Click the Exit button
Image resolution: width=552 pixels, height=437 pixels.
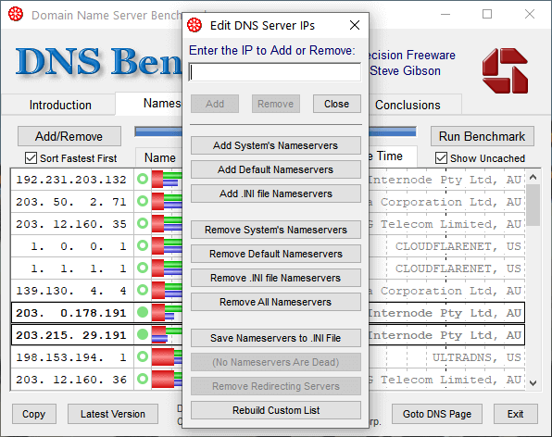(x=515, y=414)
